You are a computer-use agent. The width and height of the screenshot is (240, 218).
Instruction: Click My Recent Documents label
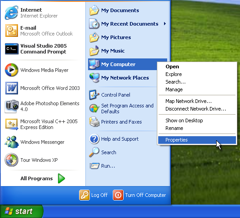pos(130,24)
